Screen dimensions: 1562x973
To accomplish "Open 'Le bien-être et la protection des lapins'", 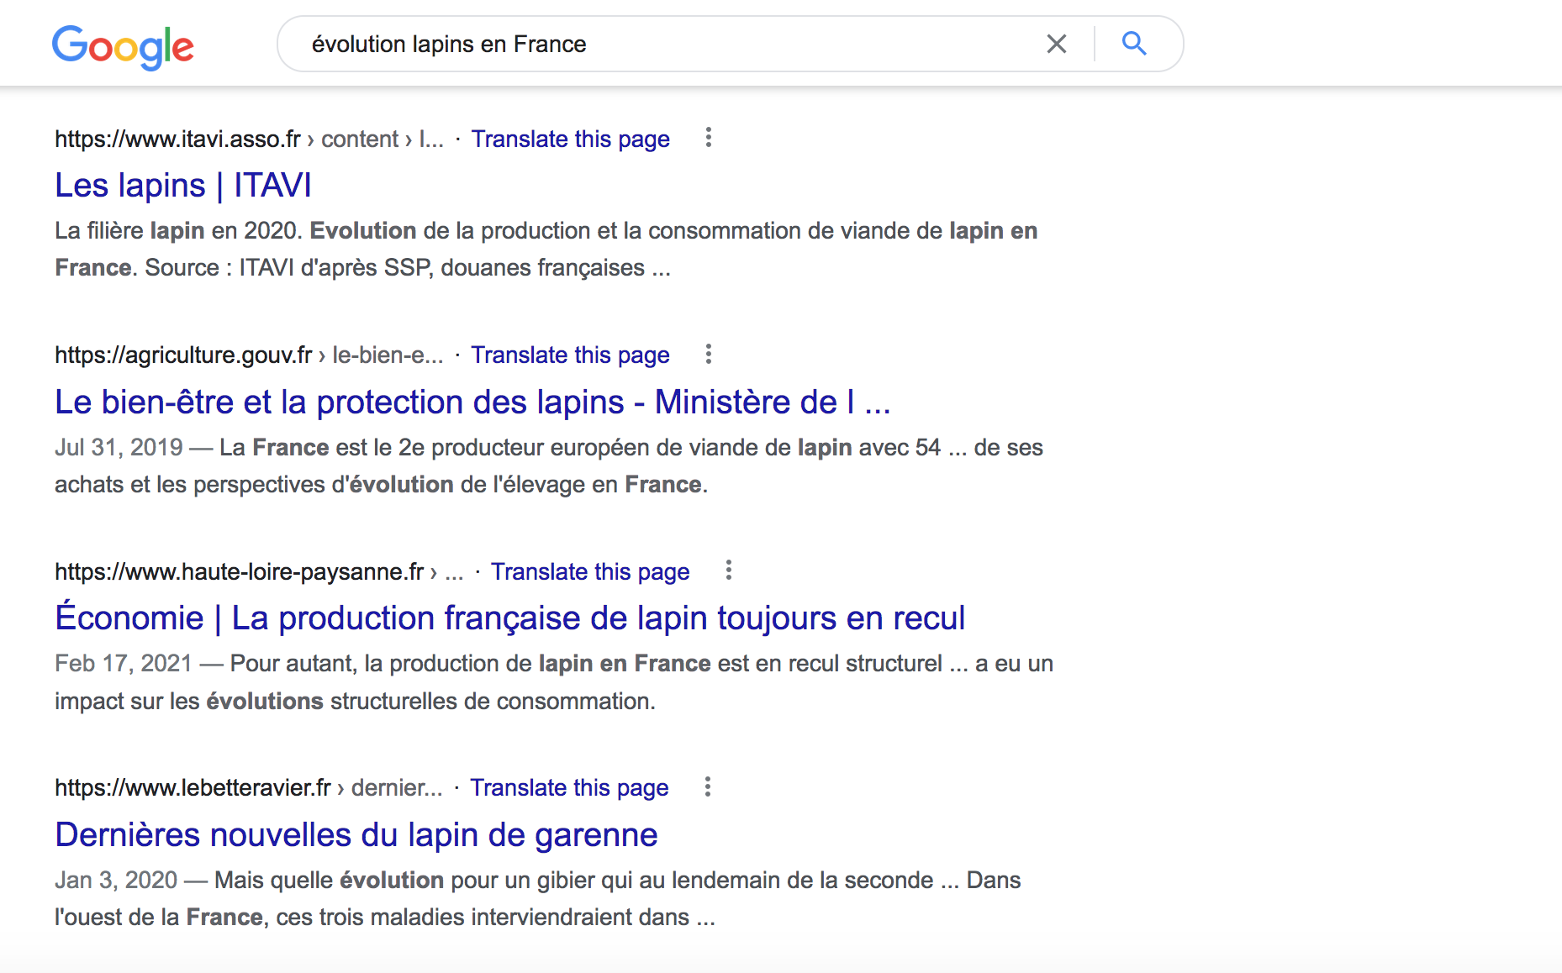I will coord(472,402).
